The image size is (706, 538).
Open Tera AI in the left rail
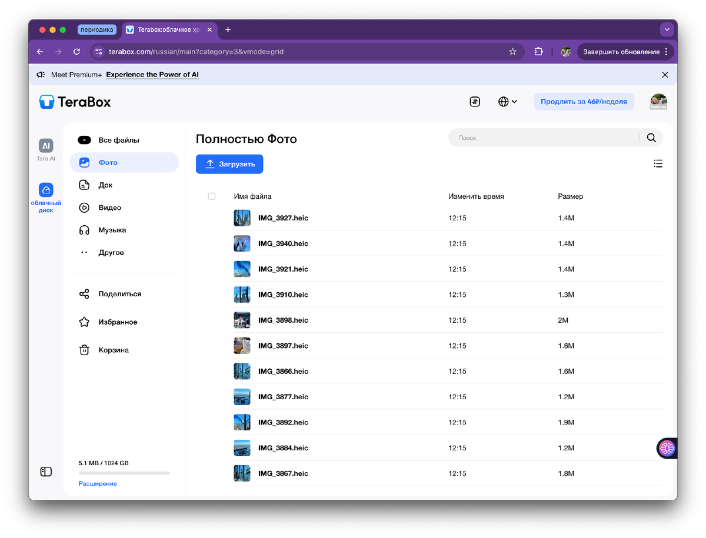(x=46, y=150)
